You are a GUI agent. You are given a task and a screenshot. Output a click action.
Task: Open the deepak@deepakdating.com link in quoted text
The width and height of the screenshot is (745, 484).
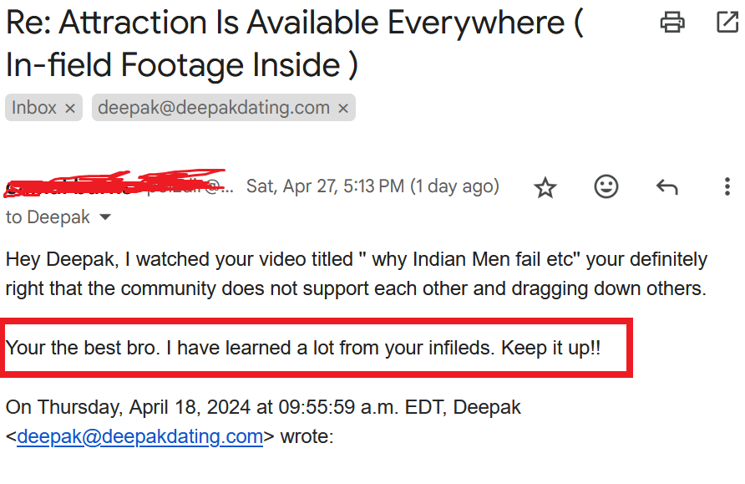(x=140, y=436)
